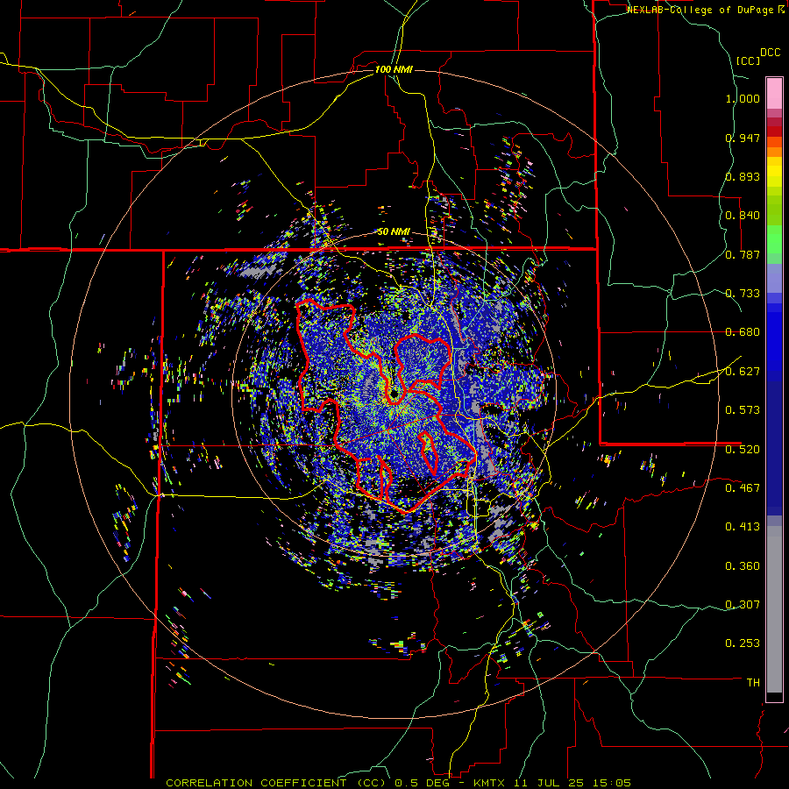789x789 pixels.
Task: Click the 0.893 scale value
Action: tap(743, 176)
